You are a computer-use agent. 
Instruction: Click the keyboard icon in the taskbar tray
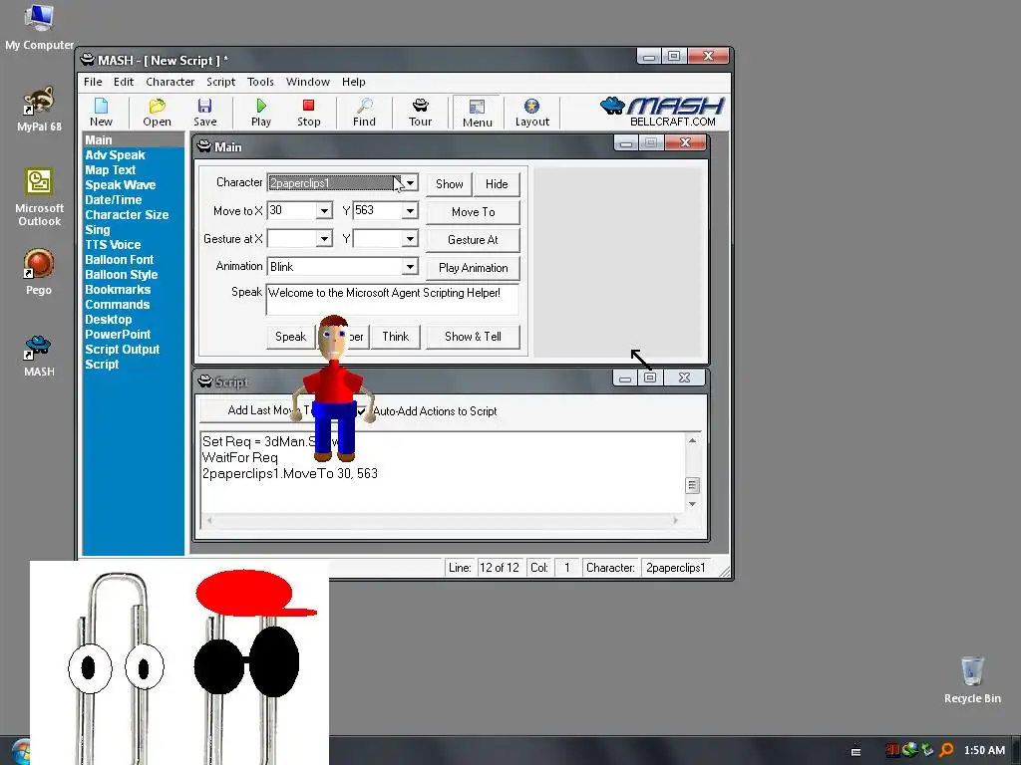(856, 751)
